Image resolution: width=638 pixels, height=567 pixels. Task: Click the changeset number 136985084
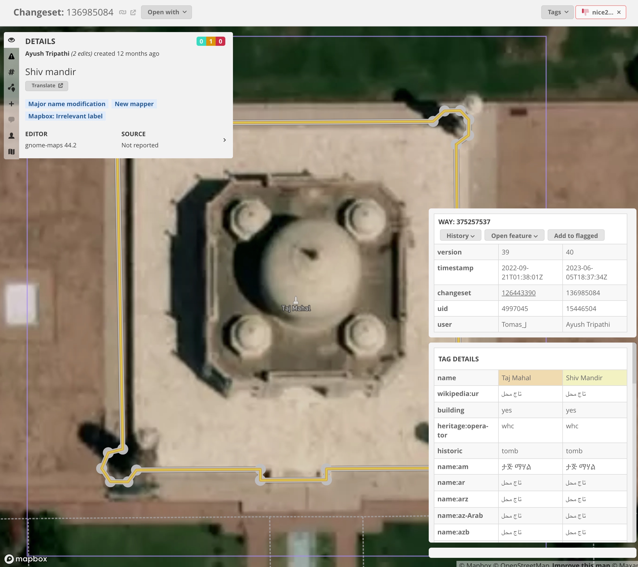tap(90, 12)
